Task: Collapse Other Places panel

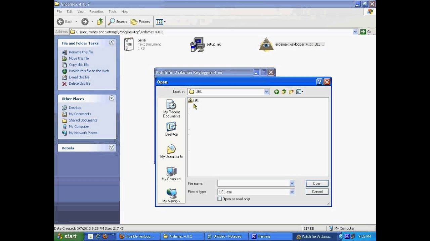Action: (112, 98)
